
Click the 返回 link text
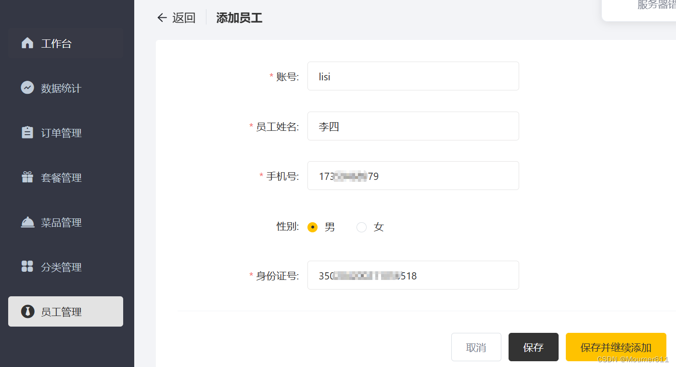(184, 18)
